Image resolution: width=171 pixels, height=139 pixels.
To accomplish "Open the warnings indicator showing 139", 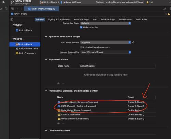I will [x=150, y=2].
